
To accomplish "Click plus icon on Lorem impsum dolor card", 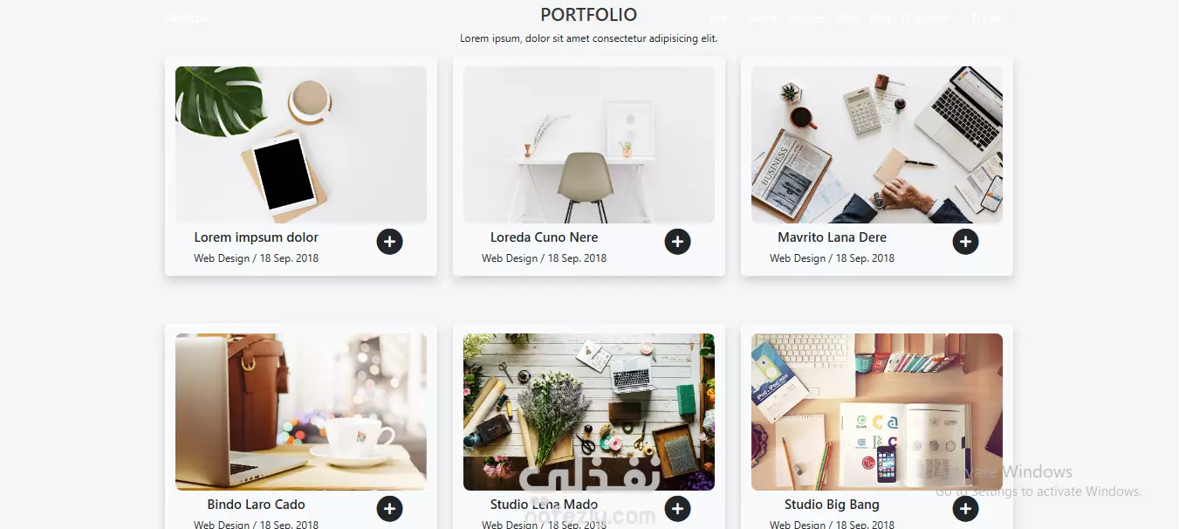I will click(389, 242).
